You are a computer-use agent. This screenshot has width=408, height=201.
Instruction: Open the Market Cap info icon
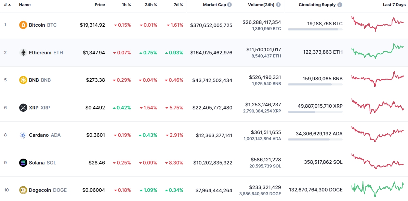[229, 5]
